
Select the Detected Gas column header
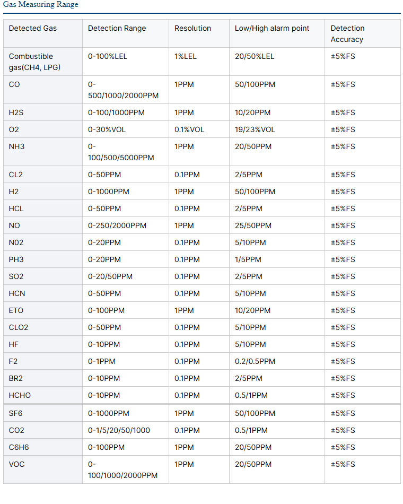click(33, 28)
